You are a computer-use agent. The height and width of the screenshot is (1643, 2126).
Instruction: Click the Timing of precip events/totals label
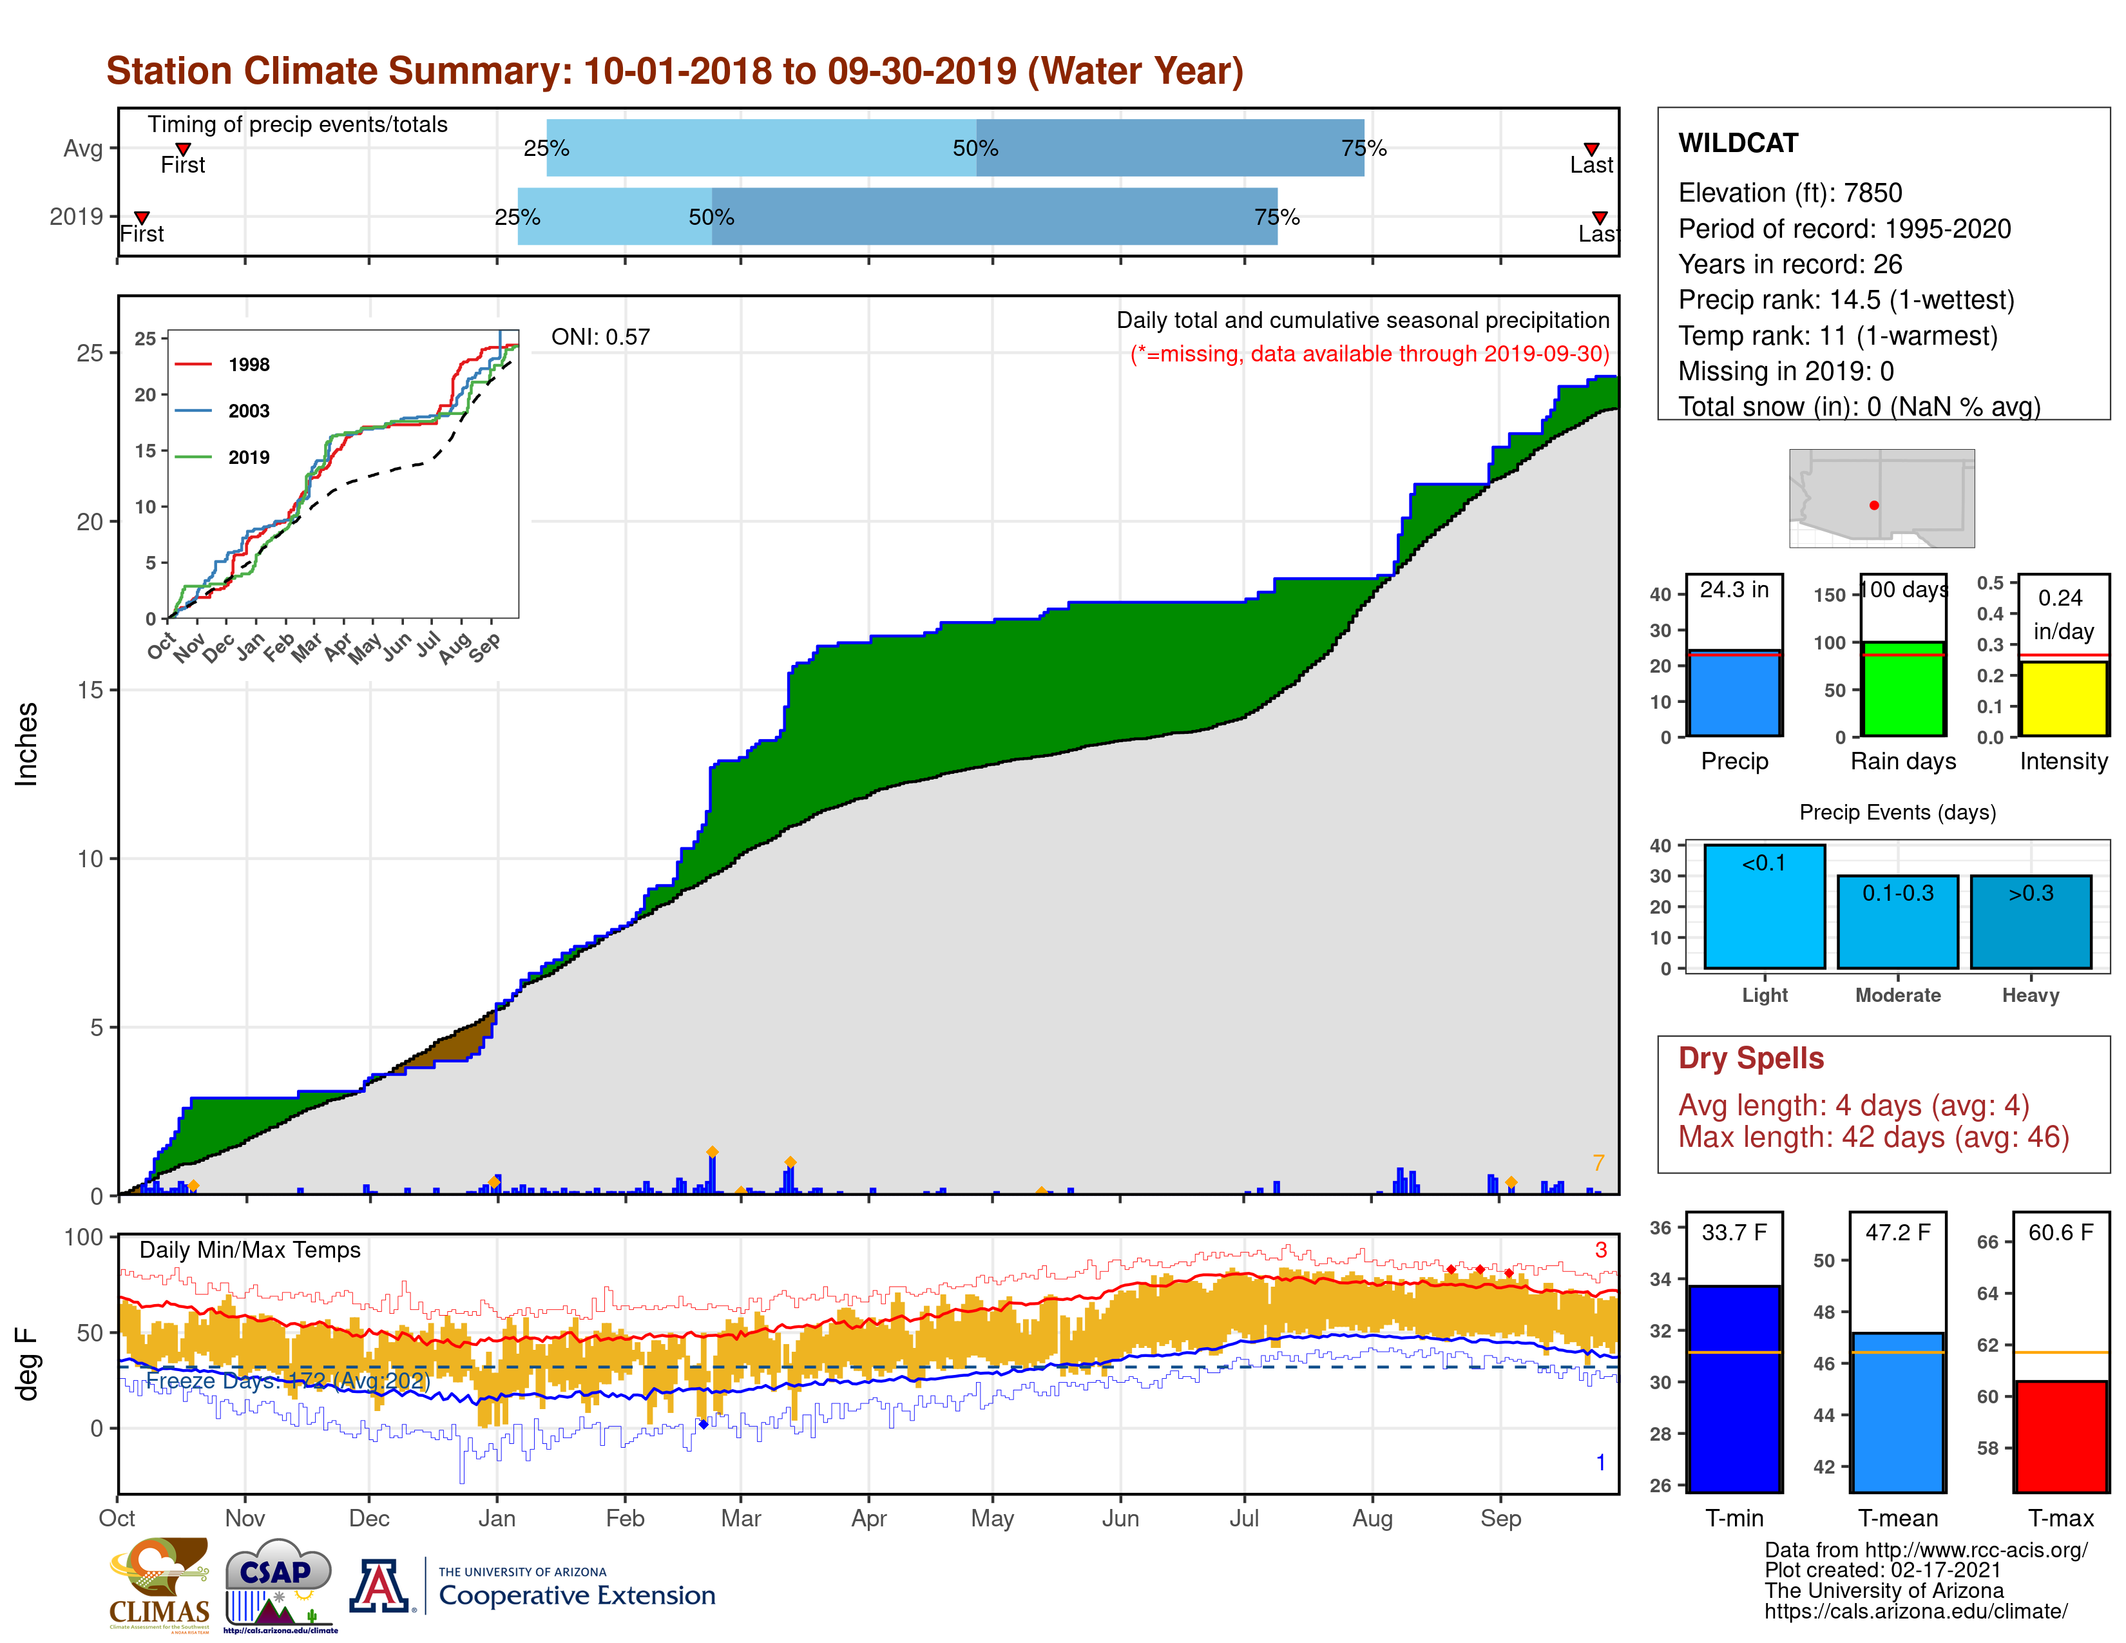[297, 124]
